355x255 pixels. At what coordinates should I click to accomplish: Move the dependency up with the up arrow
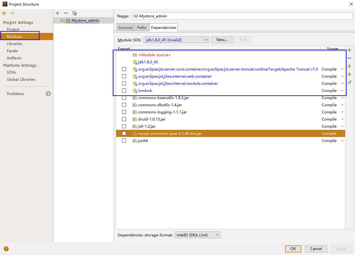point(349,66)
